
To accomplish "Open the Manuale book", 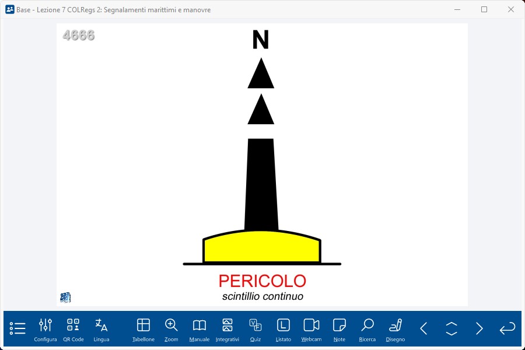I will (199, 329).
